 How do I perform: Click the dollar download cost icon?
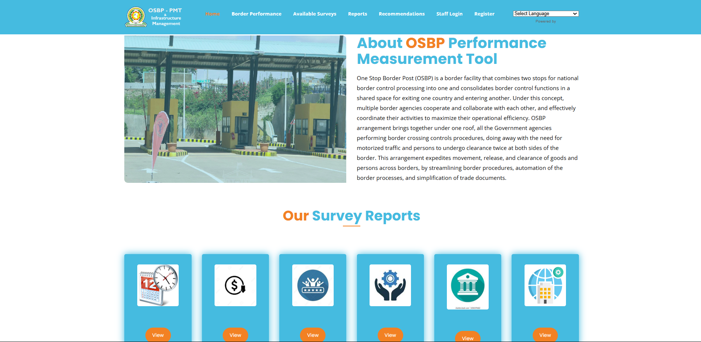click(235, 285)
